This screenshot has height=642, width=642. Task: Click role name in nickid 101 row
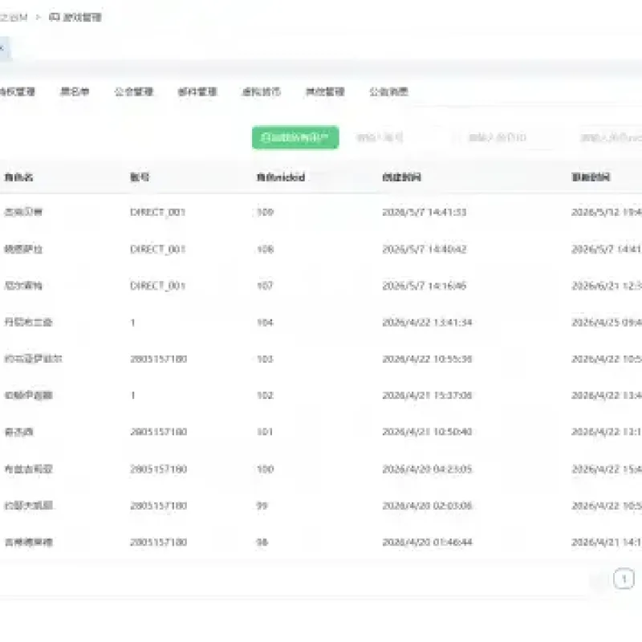[18, 432]
